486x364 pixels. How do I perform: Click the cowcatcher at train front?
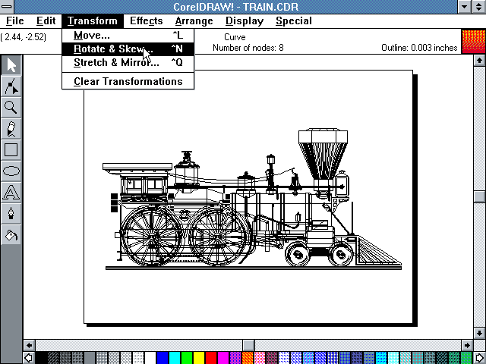click(378, 251)
